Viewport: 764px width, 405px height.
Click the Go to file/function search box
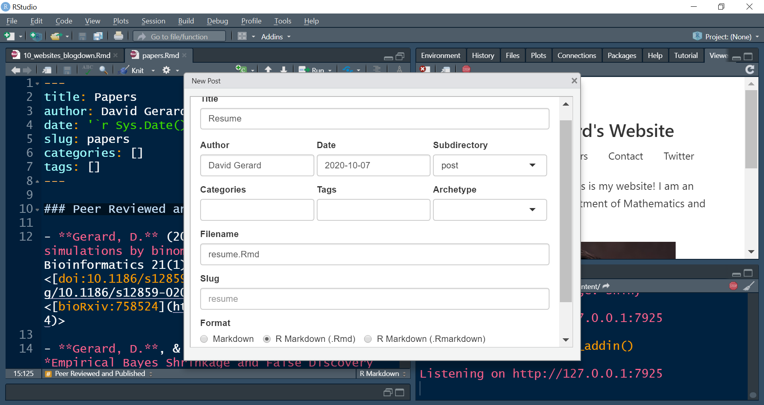pos(179,37)
